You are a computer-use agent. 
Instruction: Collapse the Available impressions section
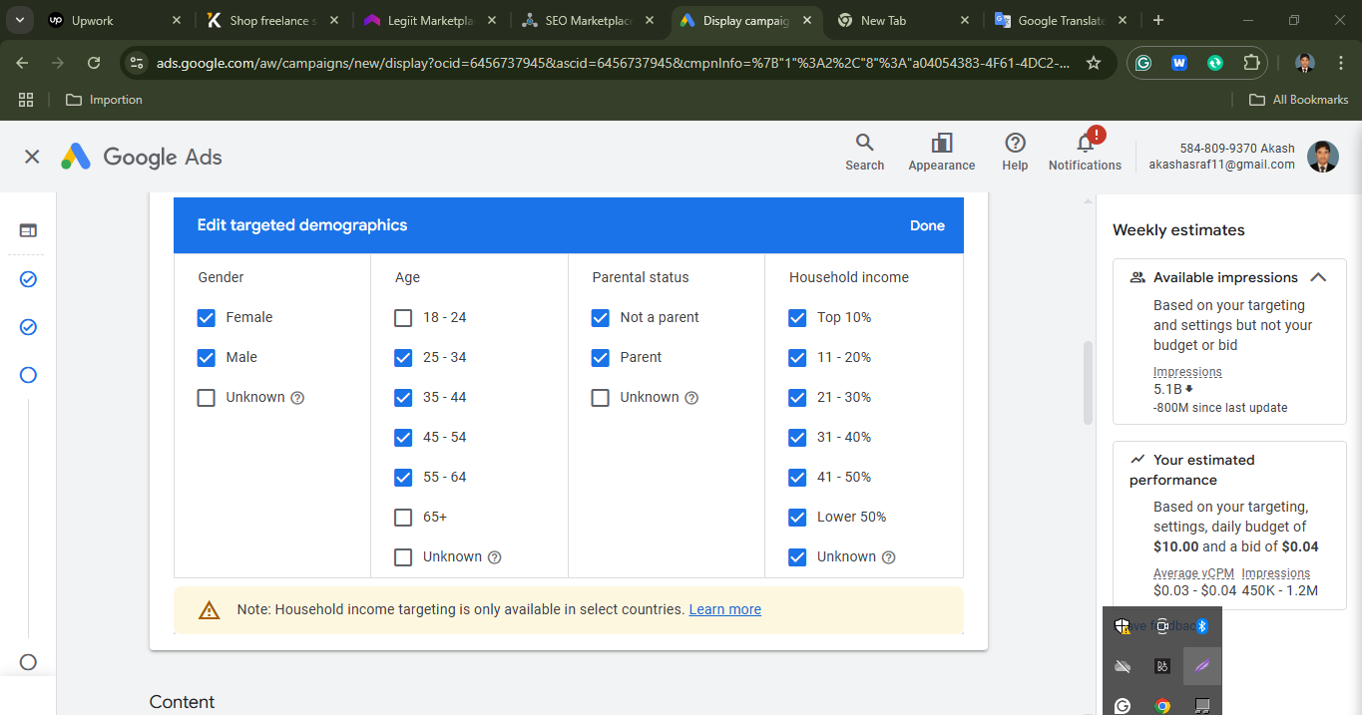[x=1318, y=277]
